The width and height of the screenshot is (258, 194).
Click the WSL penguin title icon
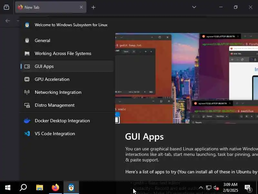[27, 25]
